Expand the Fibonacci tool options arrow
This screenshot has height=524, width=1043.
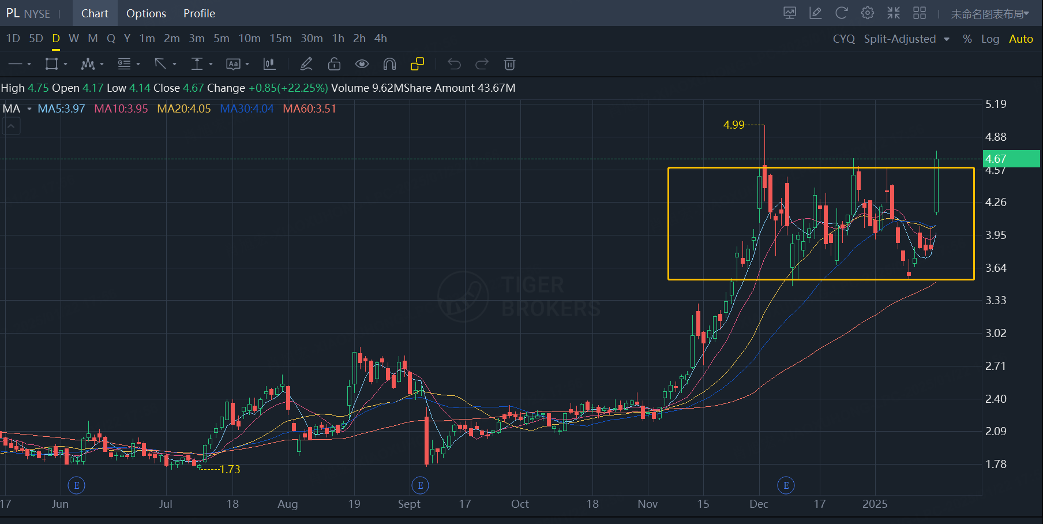coord(138,64)
